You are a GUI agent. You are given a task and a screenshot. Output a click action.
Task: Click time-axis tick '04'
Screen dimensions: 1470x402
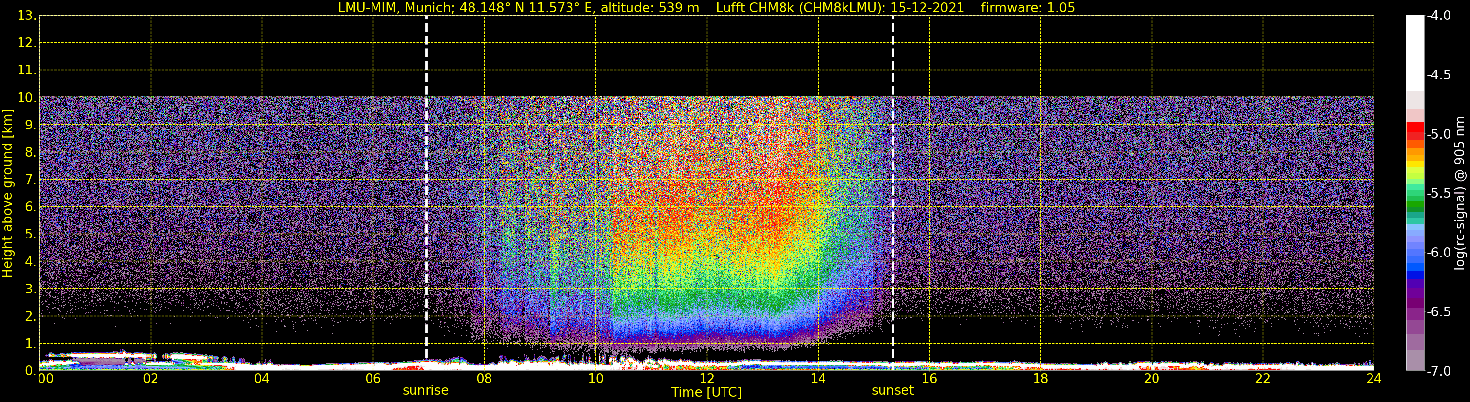[262, 379]
